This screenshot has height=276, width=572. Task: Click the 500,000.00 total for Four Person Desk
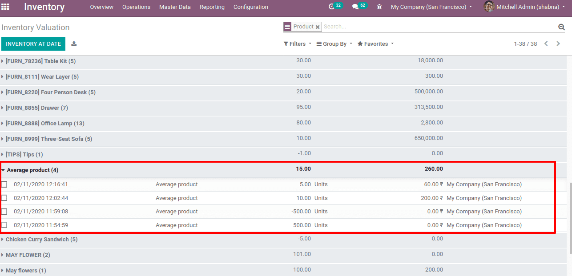point(428,92)
